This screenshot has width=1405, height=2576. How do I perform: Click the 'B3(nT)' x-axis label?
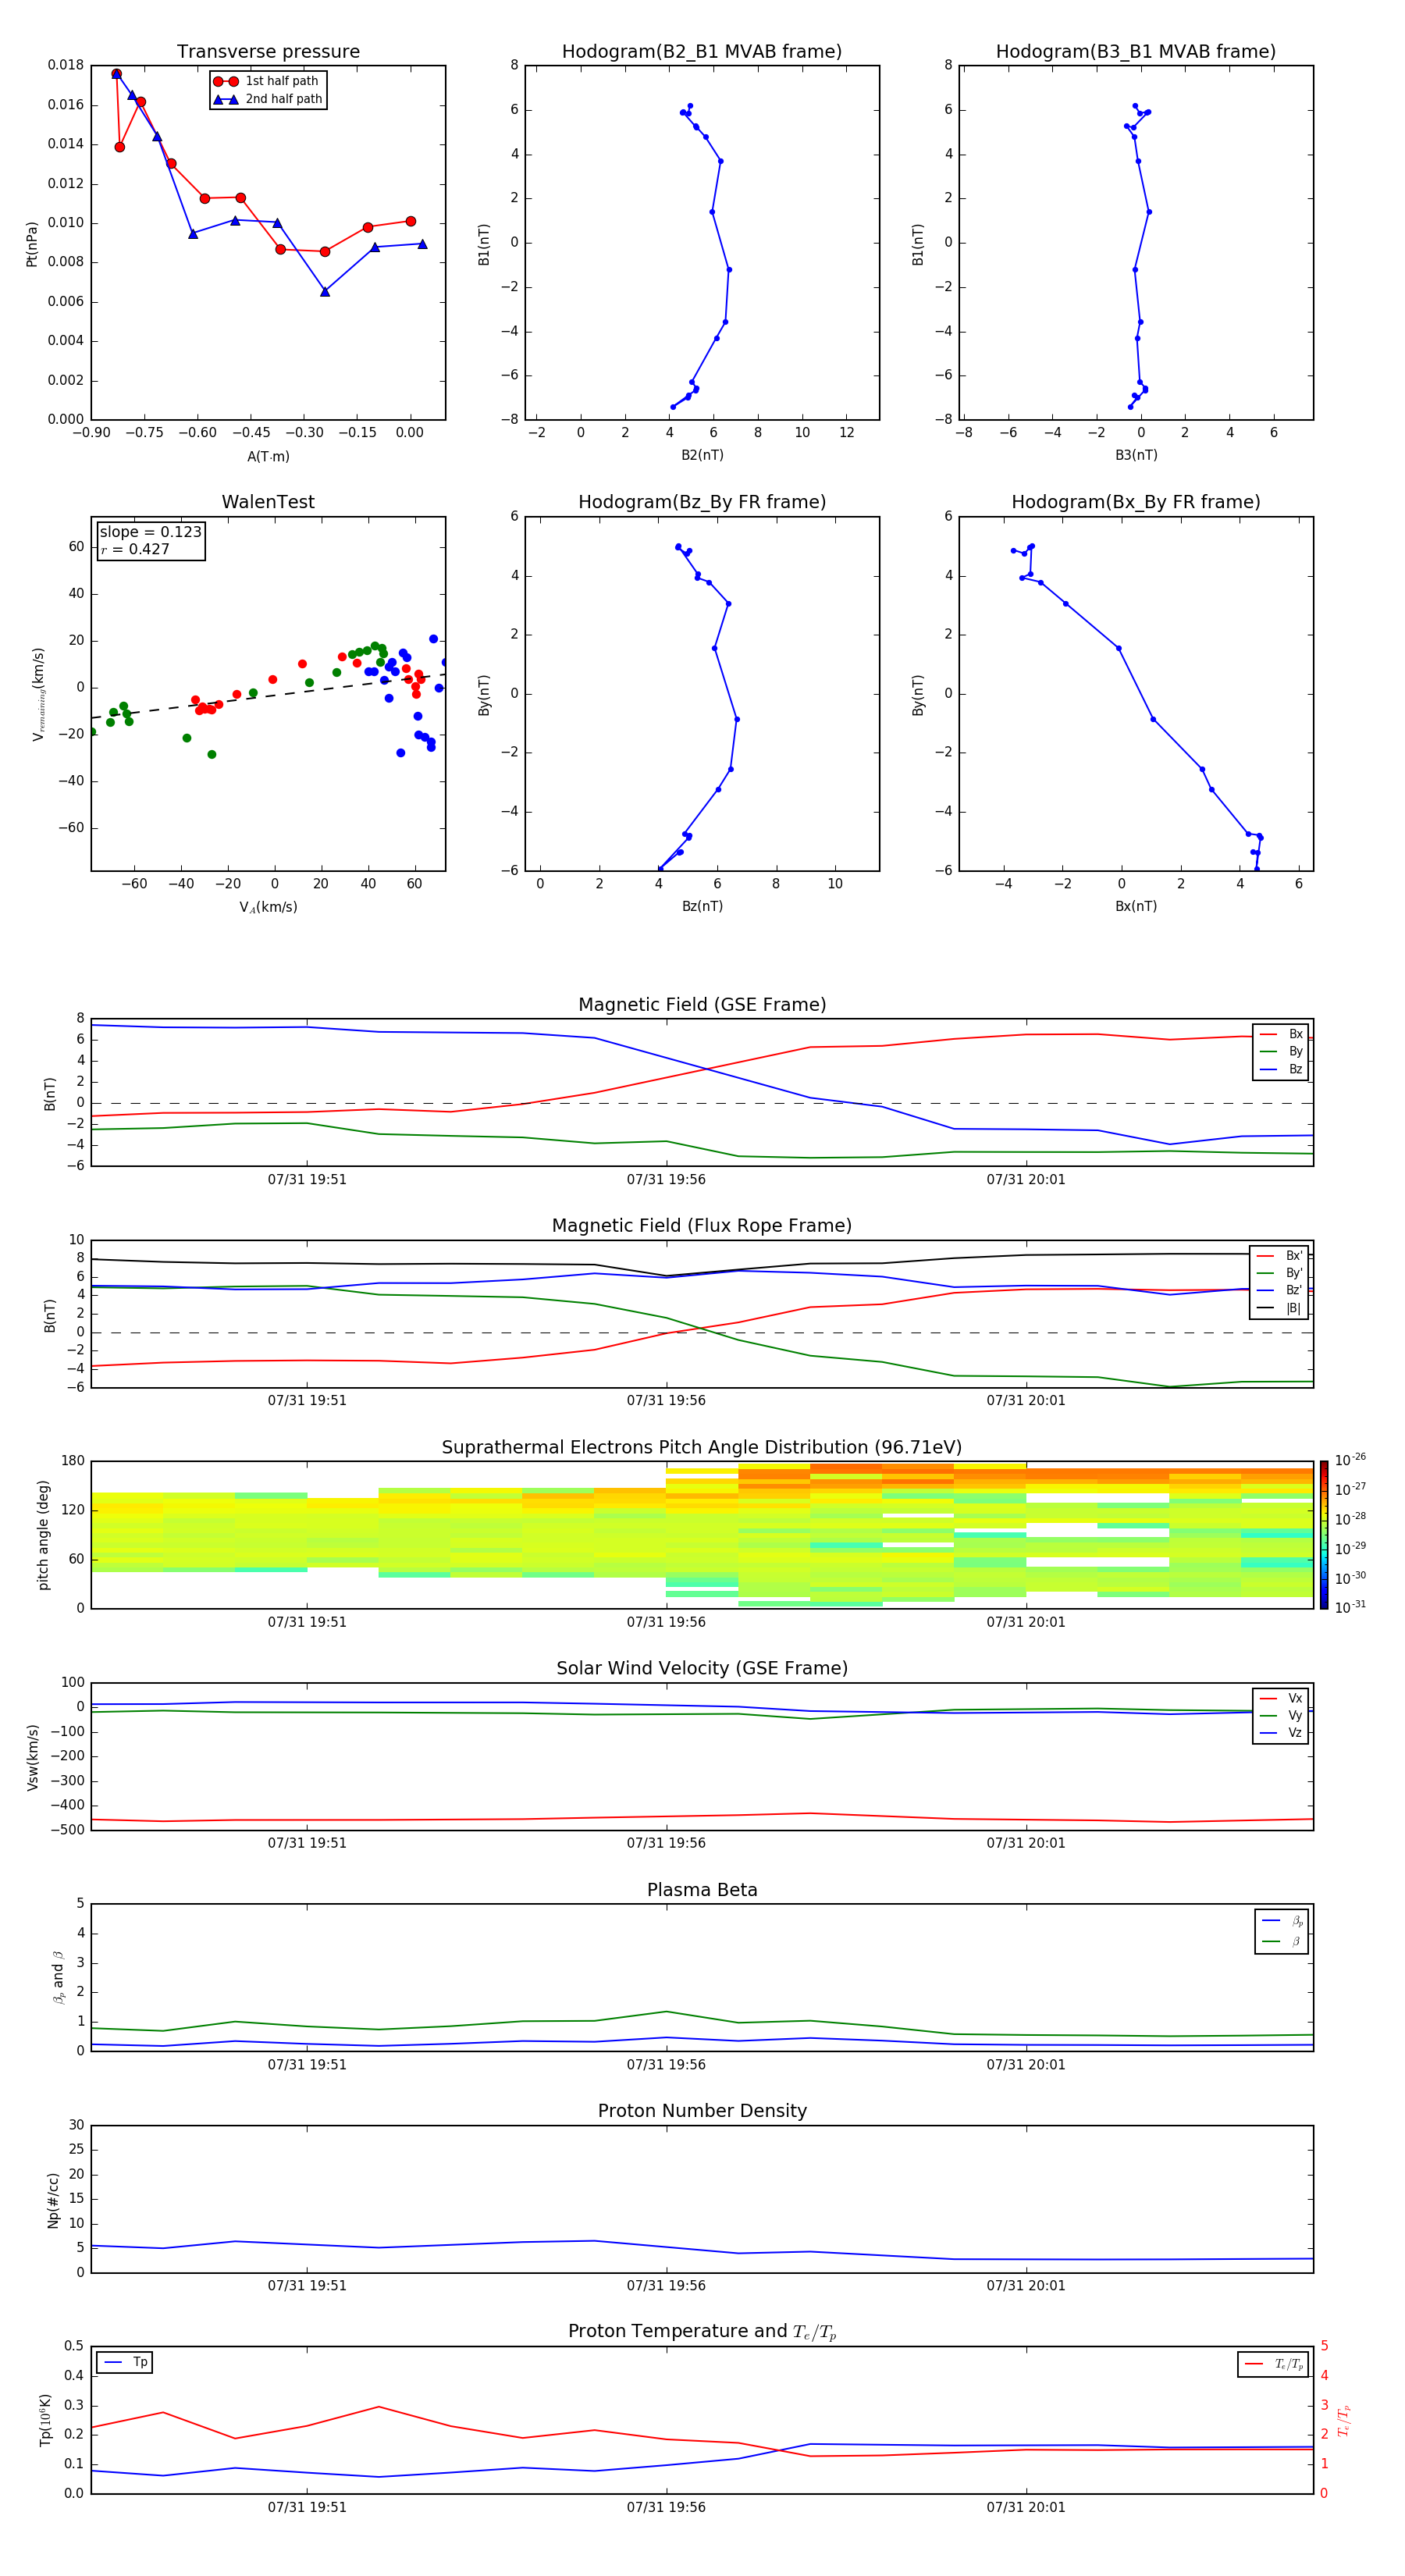coord(1136,455)
